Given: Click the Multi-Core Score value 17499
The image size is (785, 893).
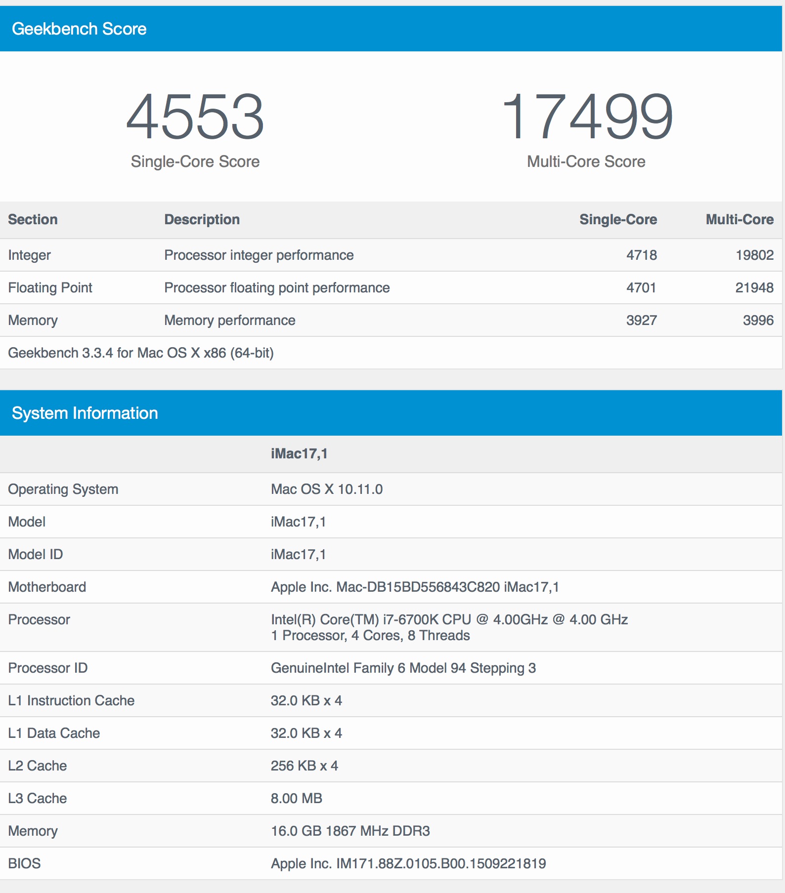Looking at the screenshot, I should [587, 117].
